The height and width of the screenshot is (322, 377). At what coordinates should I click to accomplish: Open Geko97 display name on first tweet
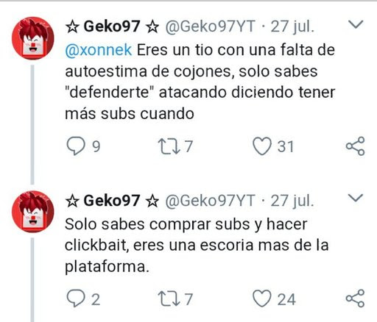coord(112,26)
